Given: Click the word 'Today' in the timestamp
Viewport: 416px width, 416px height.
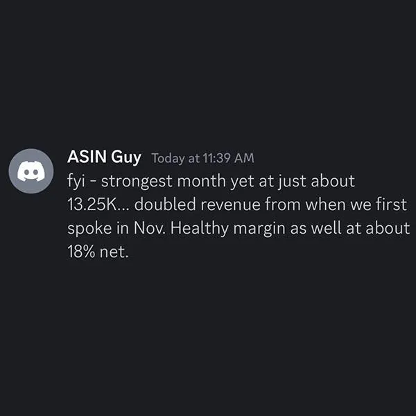Looking at the screenshot, I should click(166, 158).
